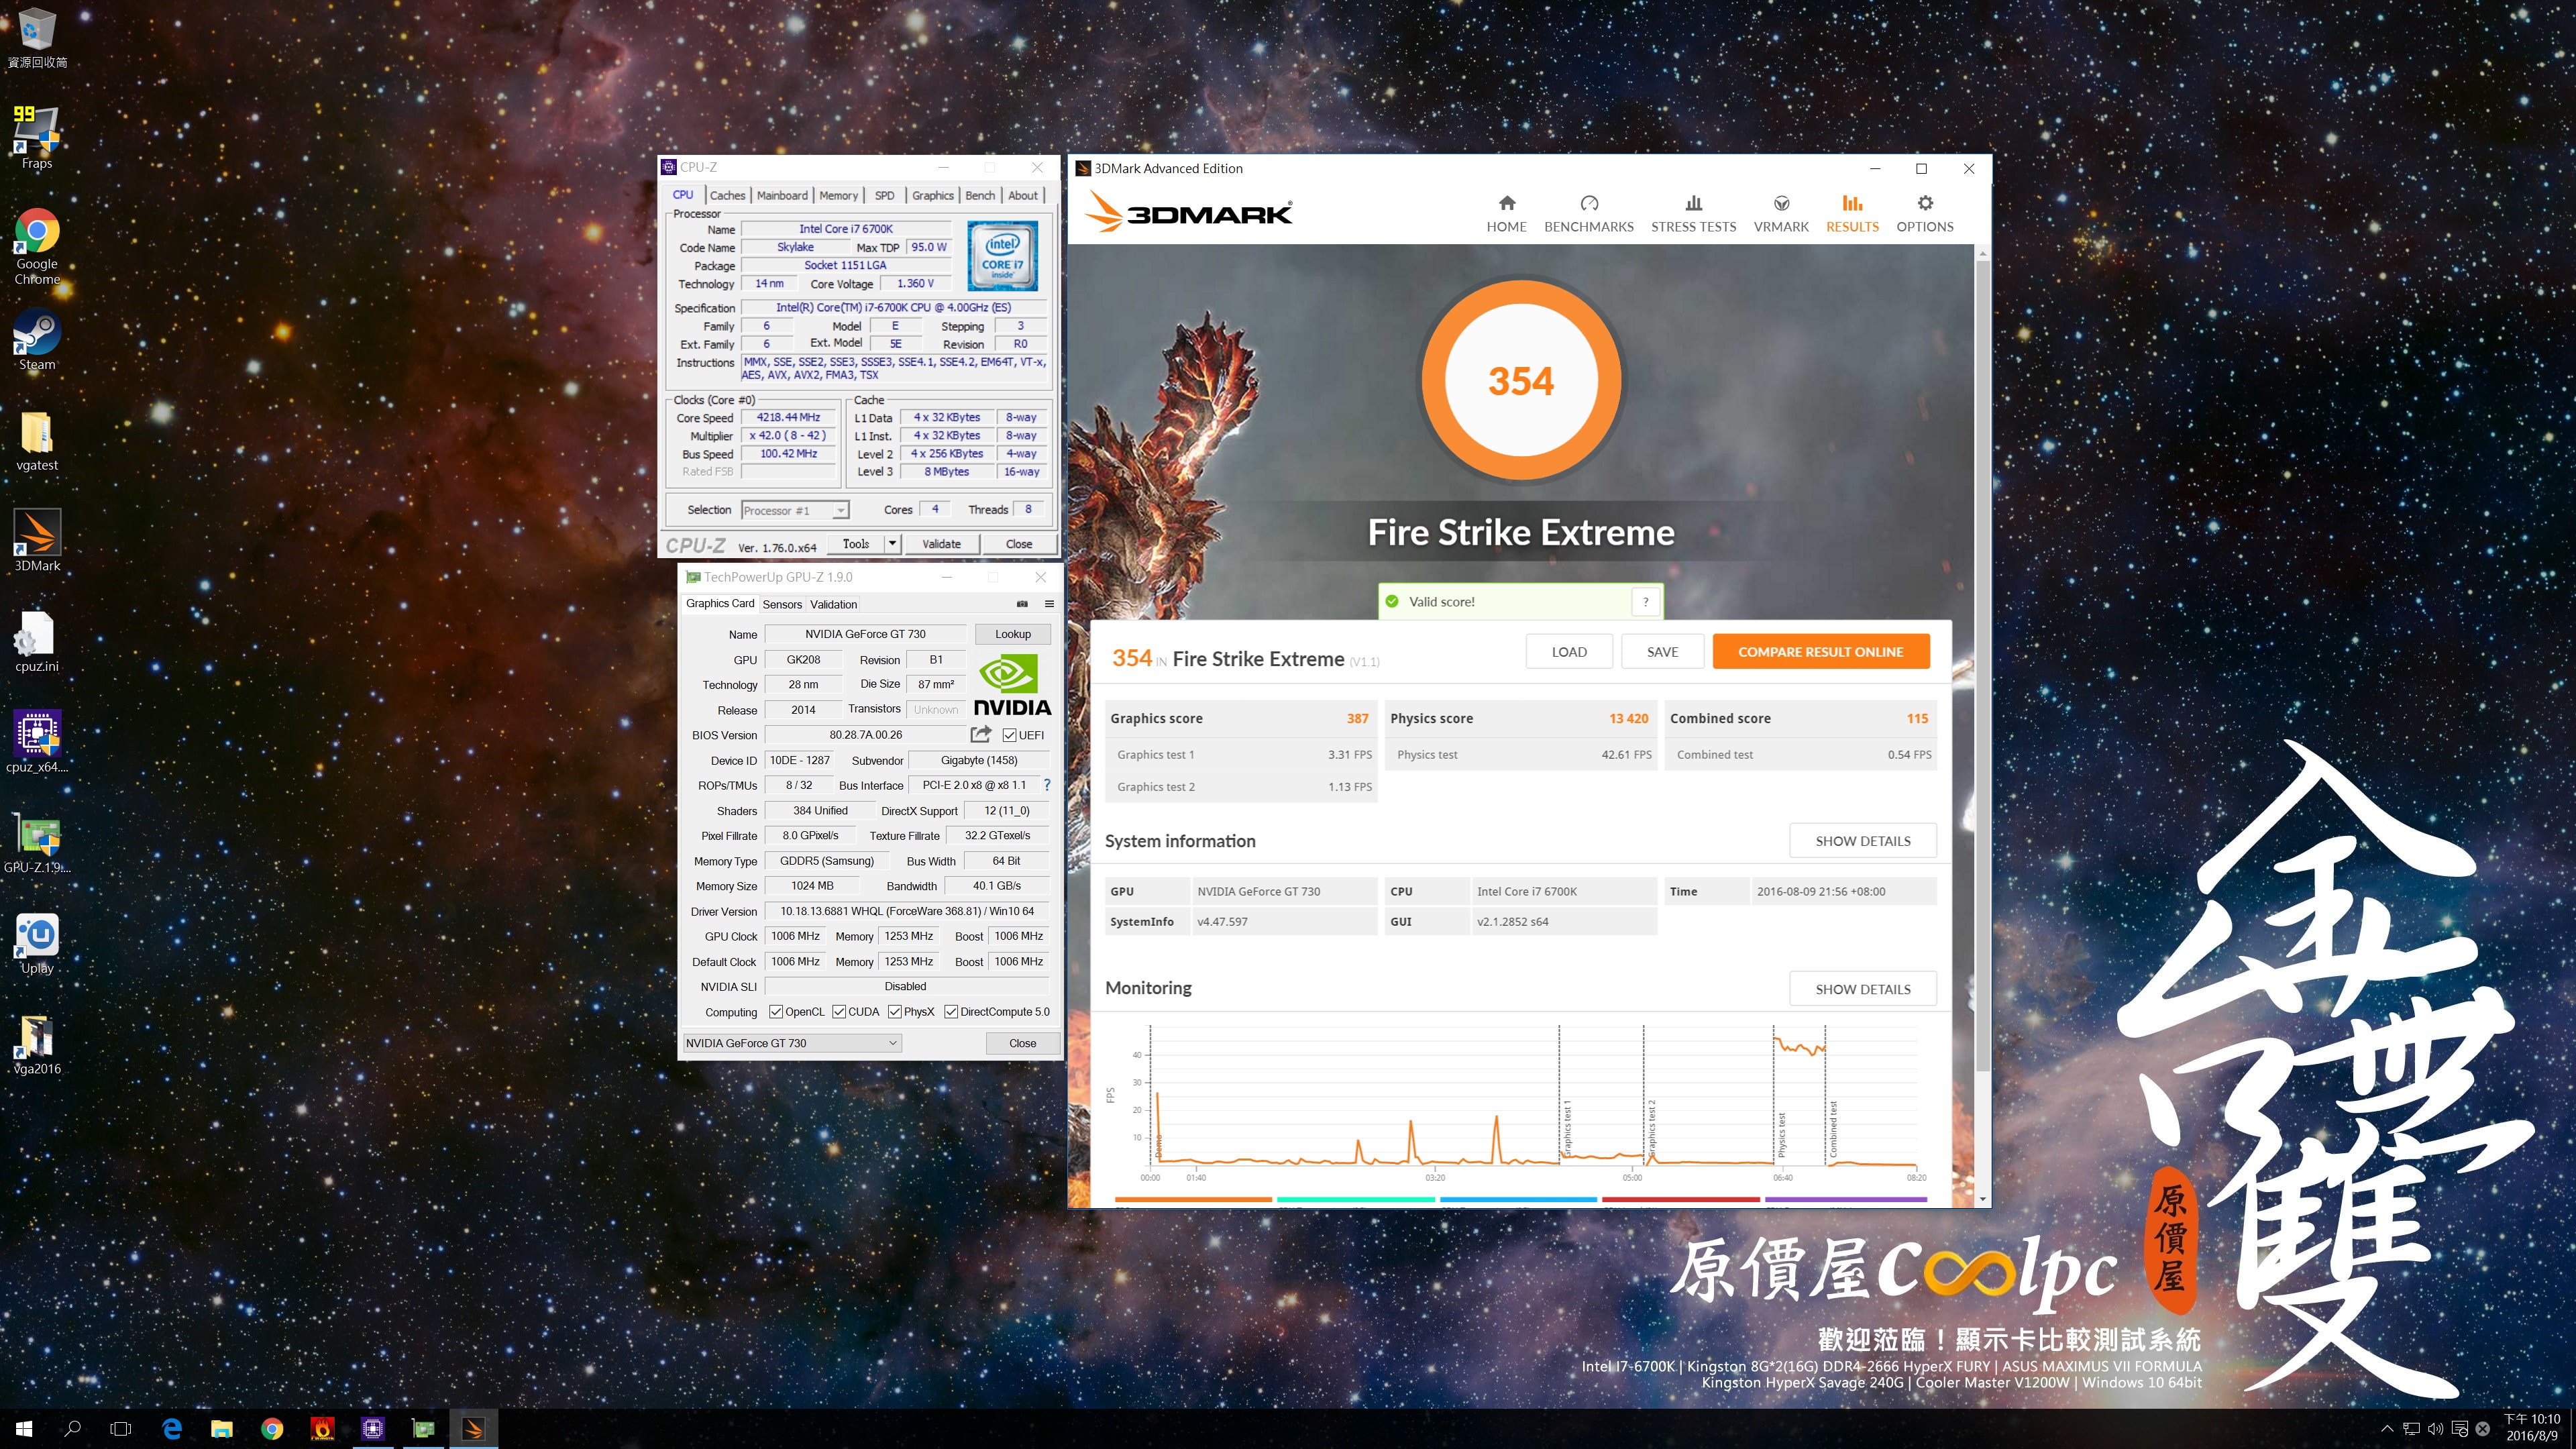Open the GPU-Z desktop icon
The width and height of the screenshot is (2576, 1449).
(x=37, y=843)
